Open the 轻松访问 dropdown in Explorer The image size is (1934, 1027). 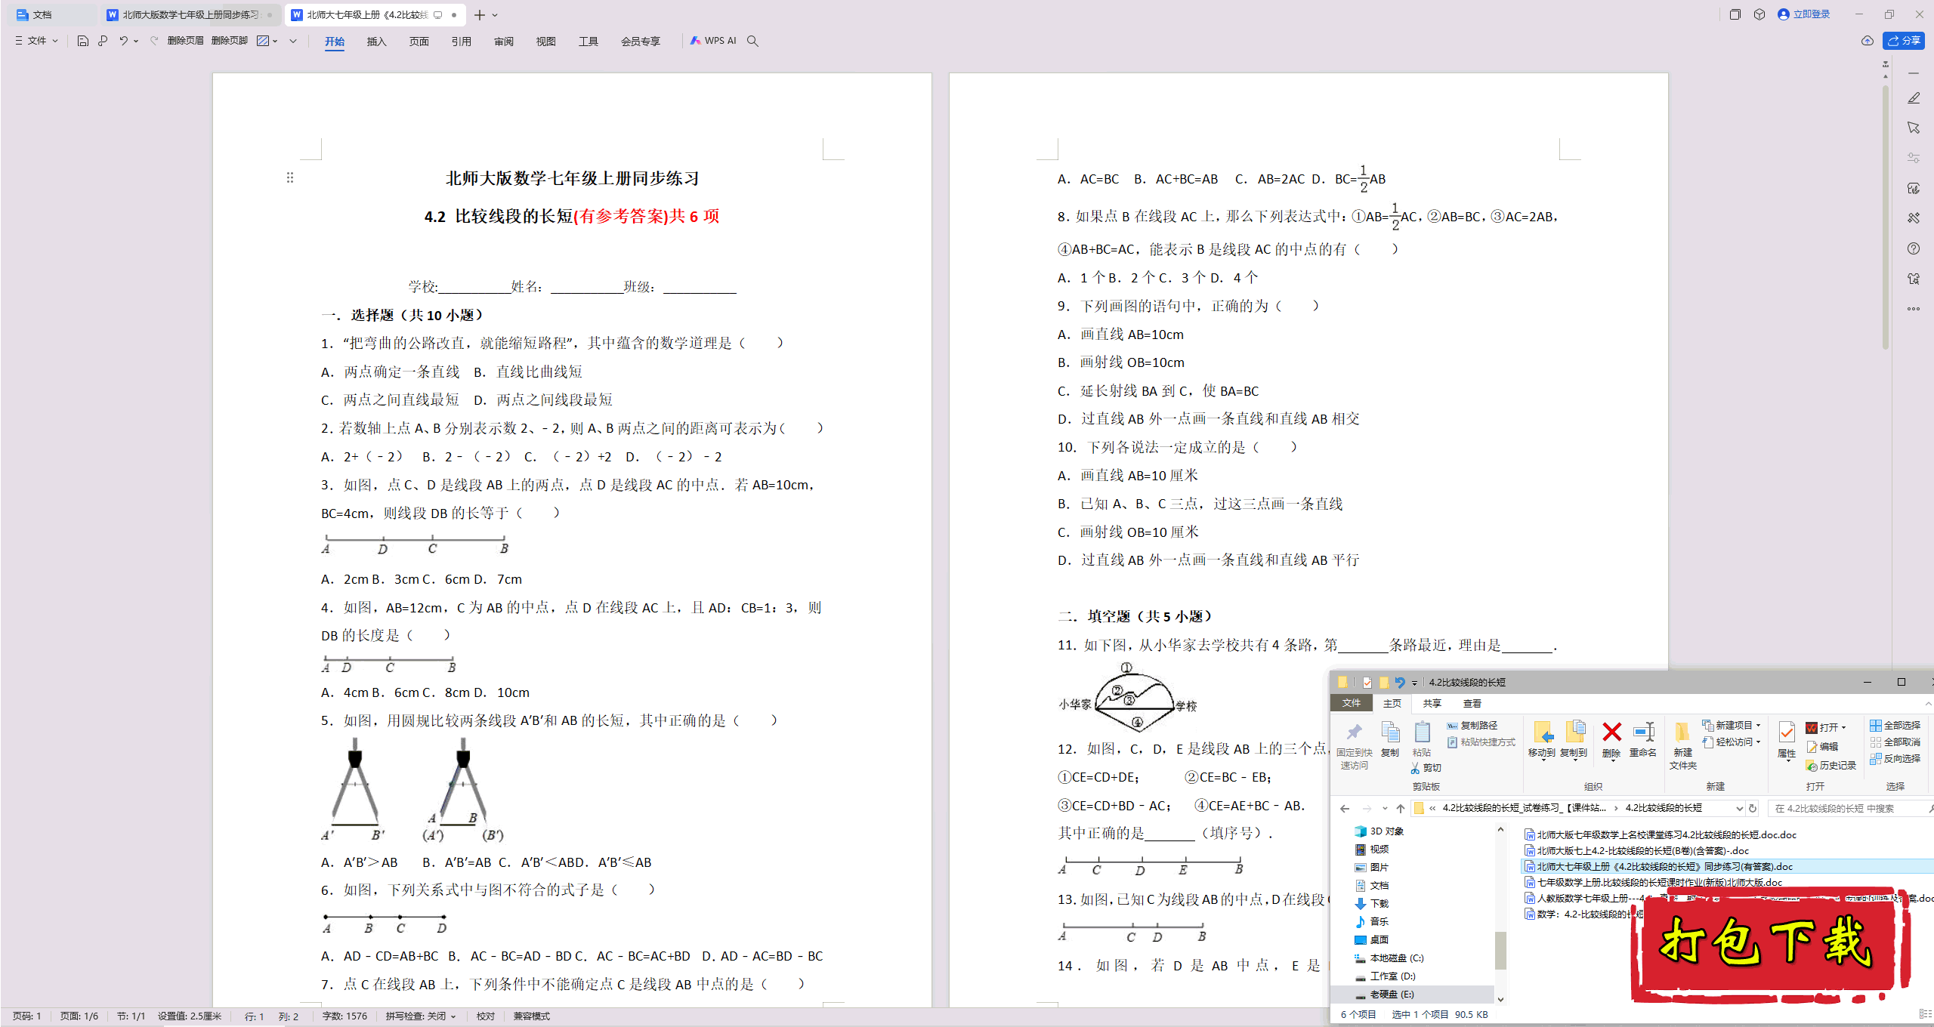tap(1732, 742)
